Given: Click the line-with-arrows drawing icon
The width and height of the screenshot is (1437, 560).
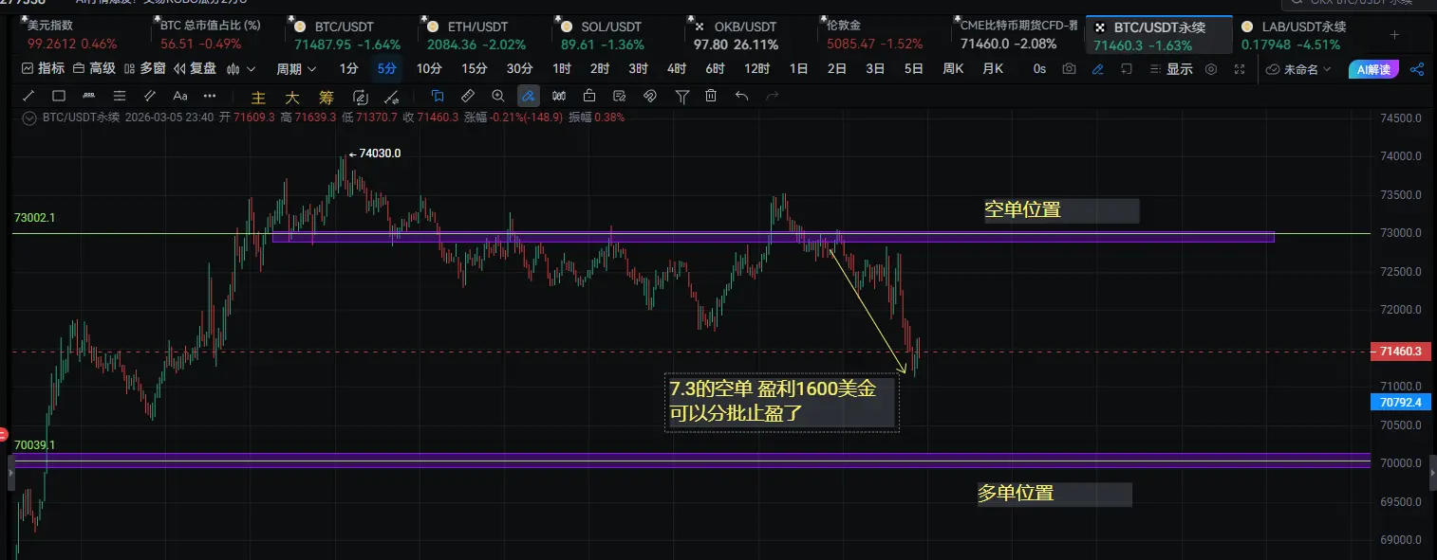Looking at the screenshot, I should [392, 96].
